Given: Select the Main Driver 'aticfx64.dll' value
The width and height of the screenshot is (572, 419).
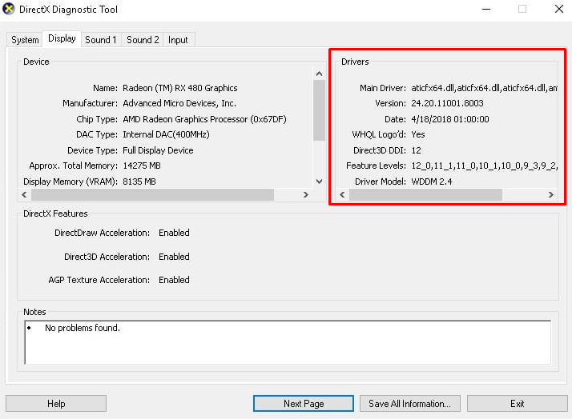Looking at the screenshot, I should (x=484, y=88).
